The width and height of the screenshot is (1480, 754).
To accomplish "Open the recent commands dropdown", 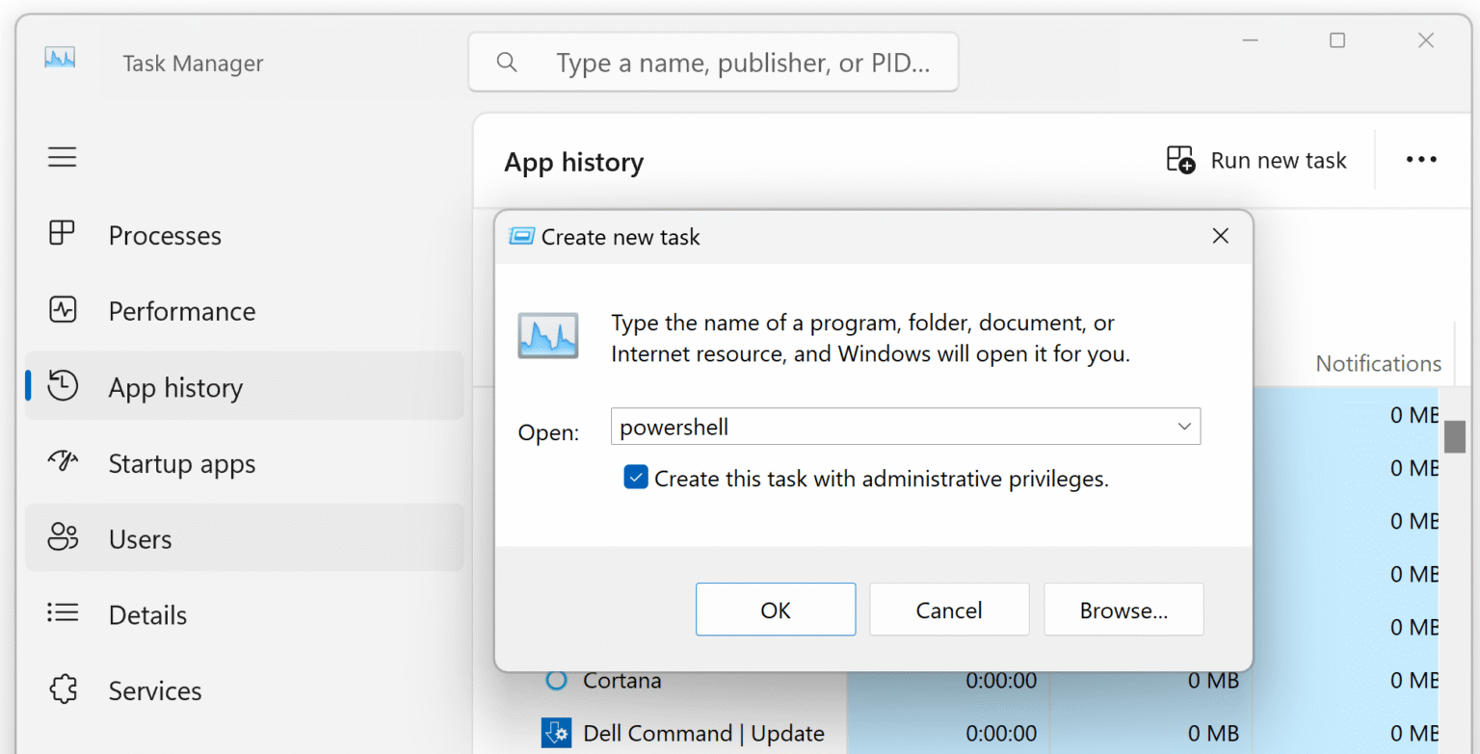I will point(1183,426).
